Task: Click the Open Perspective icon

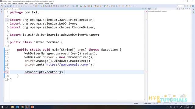Action: point(187,6)
